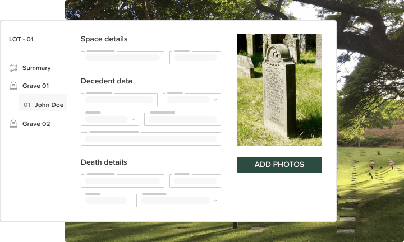
Task: Click the narrower second Space details field
Action: [195, 58]
